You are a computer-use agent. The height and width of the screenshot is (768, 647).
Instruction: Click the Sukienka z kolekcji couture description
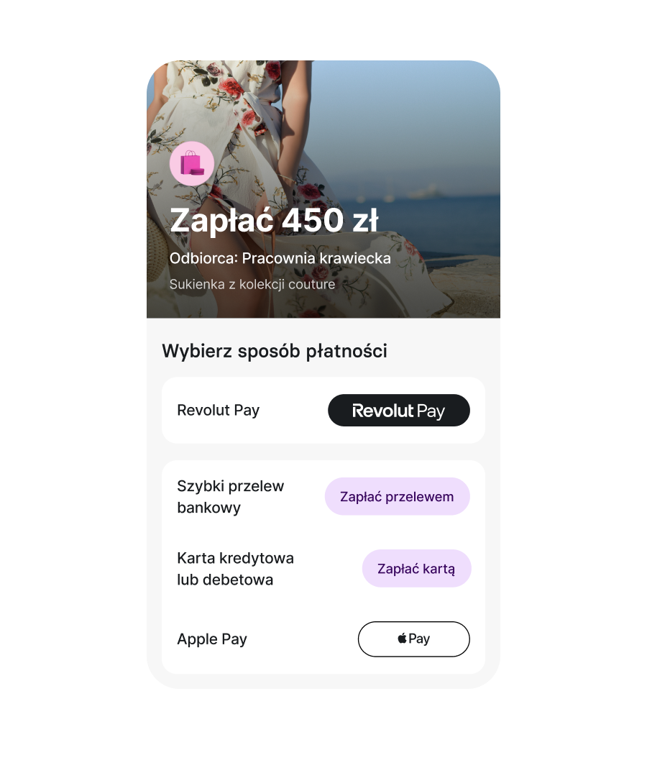252,284
